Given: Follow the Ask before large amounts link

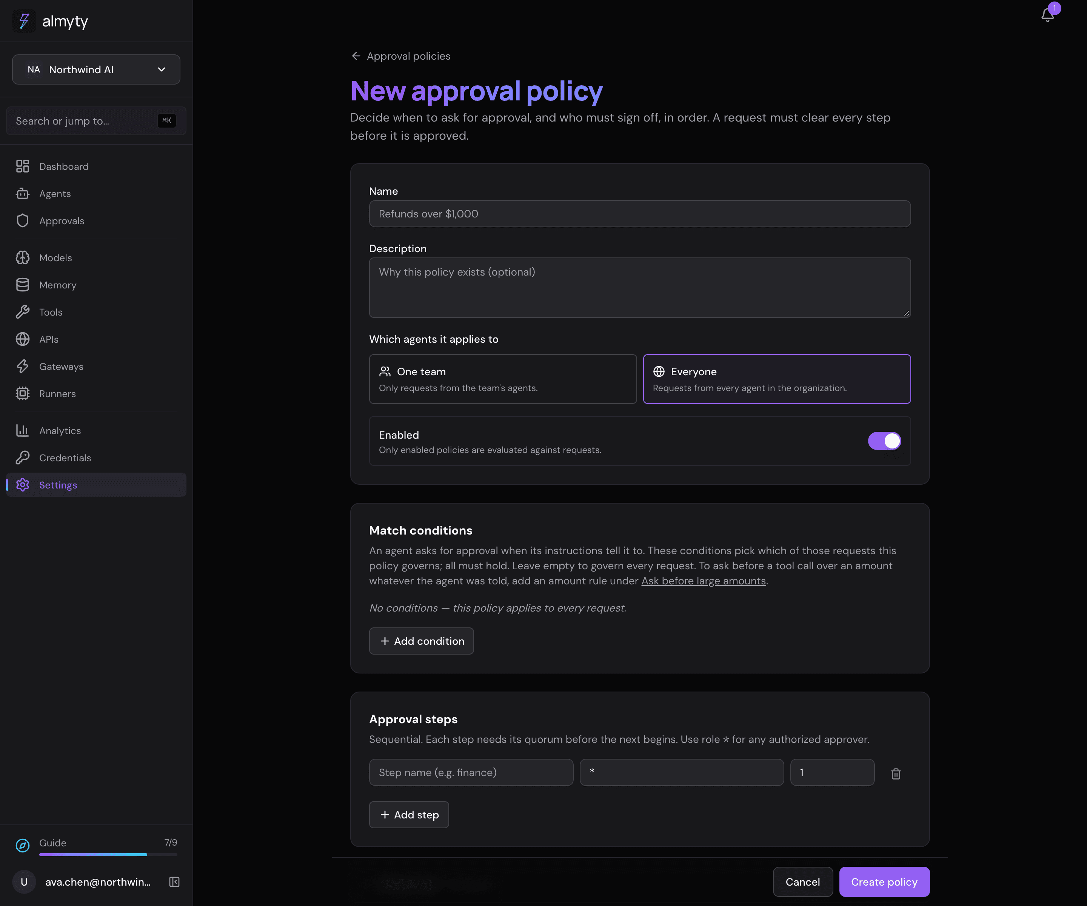Looking at the screenshot, I should 704,581.
